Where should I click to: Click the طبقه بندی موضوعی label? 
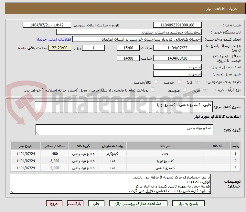pos(223,82)
